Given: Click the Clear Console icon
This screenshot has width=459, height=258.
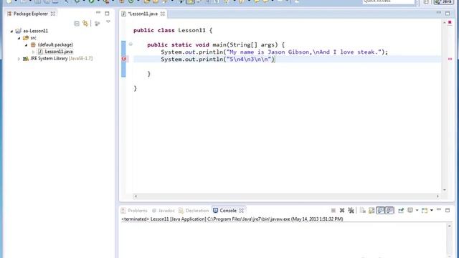Looking at the screenshot, I should click(x=363, y=210).
